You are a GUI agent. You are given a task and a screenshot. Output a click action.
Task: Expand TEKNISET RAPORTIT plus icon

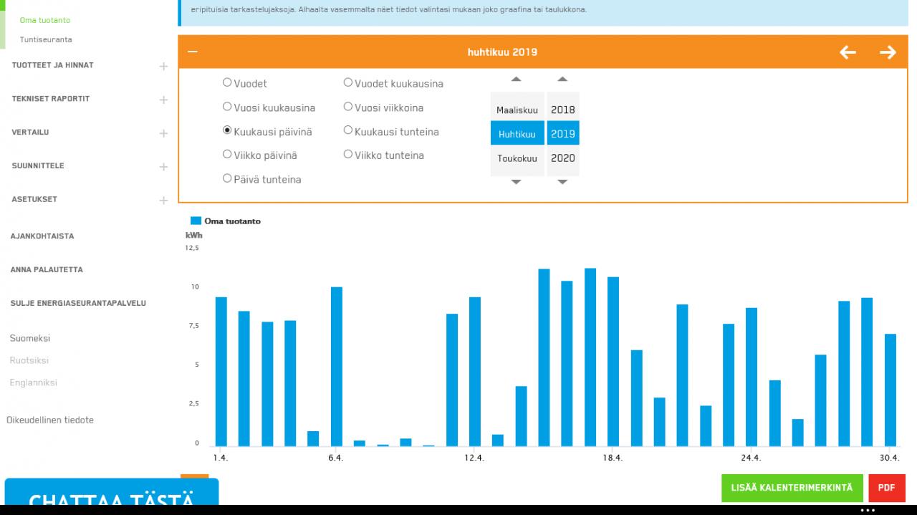tap(163, 100)
